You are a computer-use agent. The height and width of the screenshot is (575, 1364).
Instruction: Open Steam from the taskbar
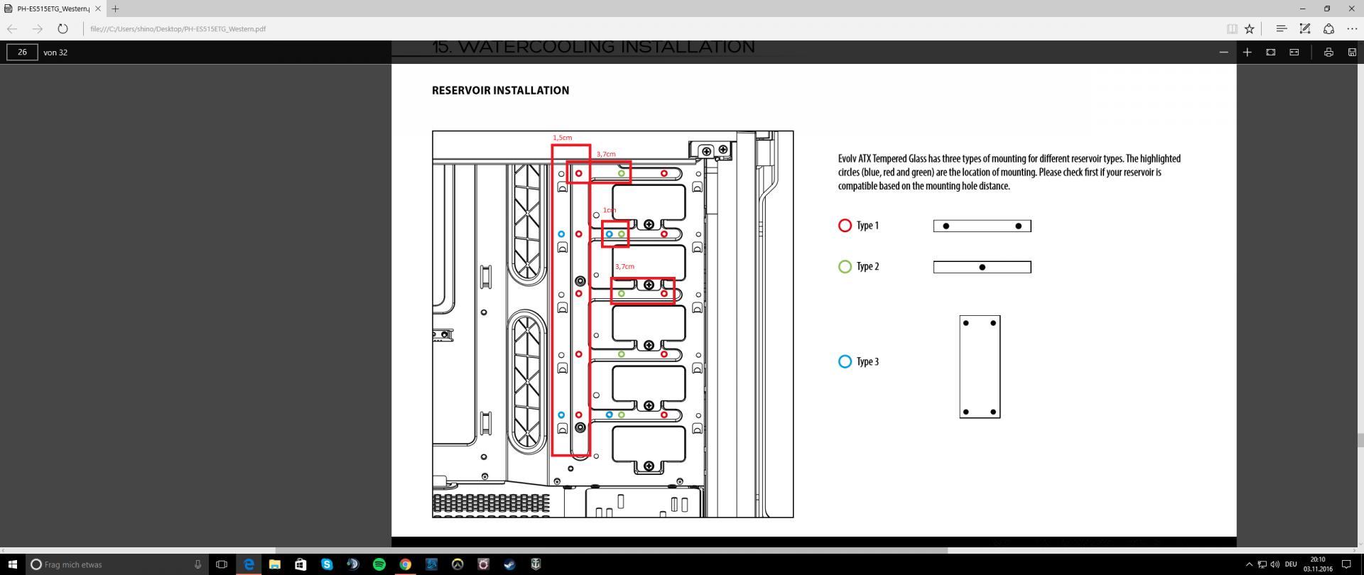coord(509,564)
